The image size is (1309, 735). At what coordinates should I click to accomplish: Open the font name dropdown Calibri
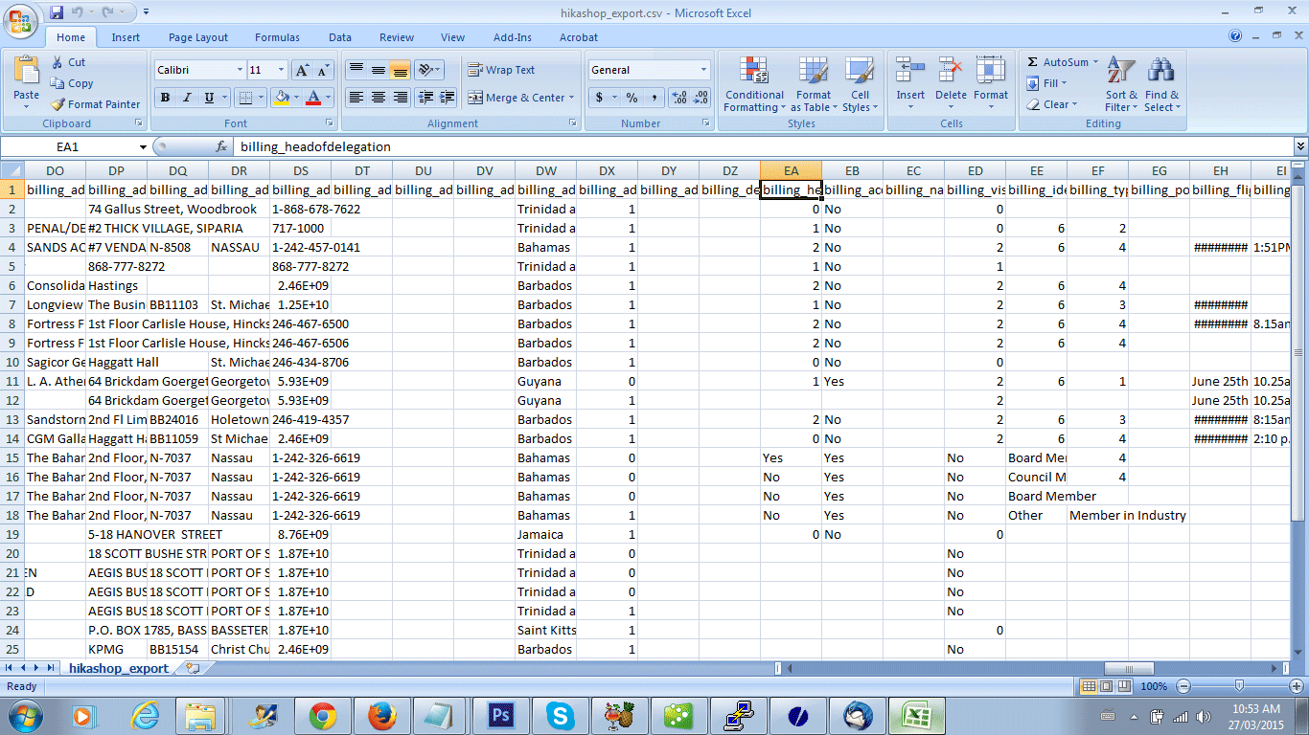tap(240, 70)
